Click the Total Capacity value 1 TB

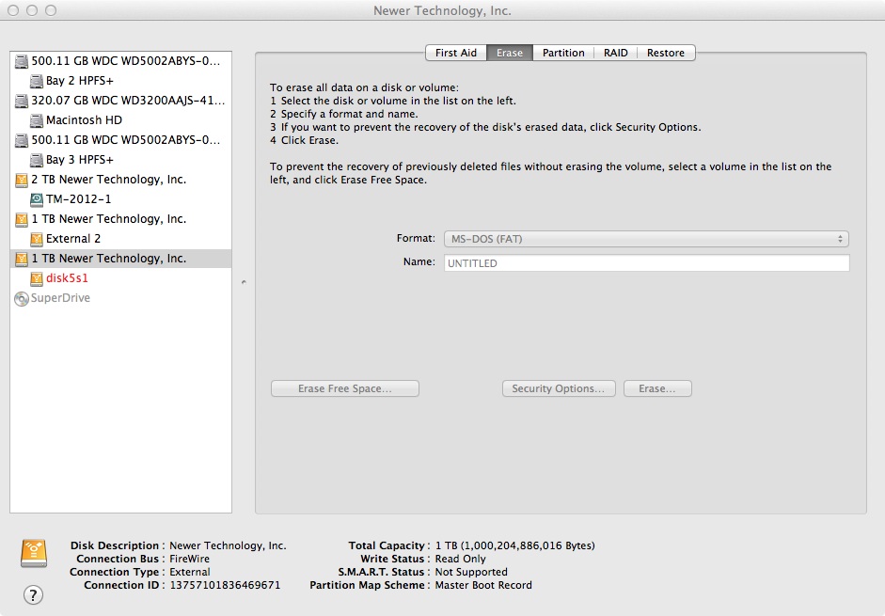click(514, 545)
